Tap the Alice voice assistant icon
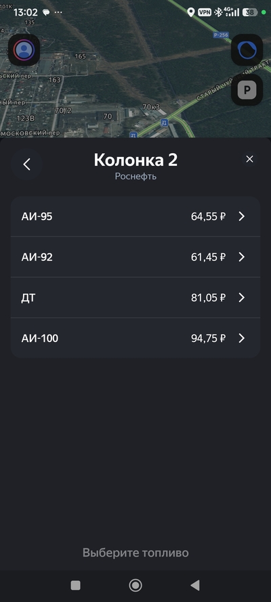 pos(247,50)
